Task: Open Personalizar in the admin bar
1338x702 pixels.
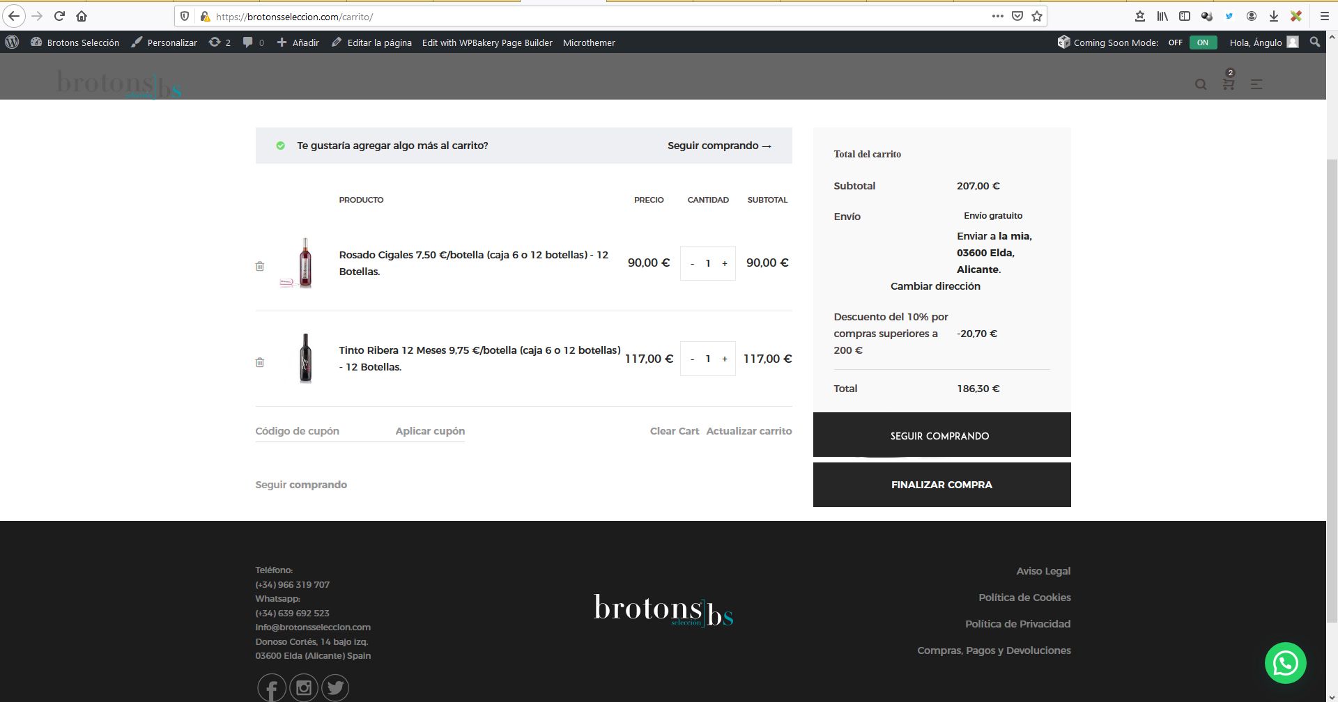Action: 164,42
